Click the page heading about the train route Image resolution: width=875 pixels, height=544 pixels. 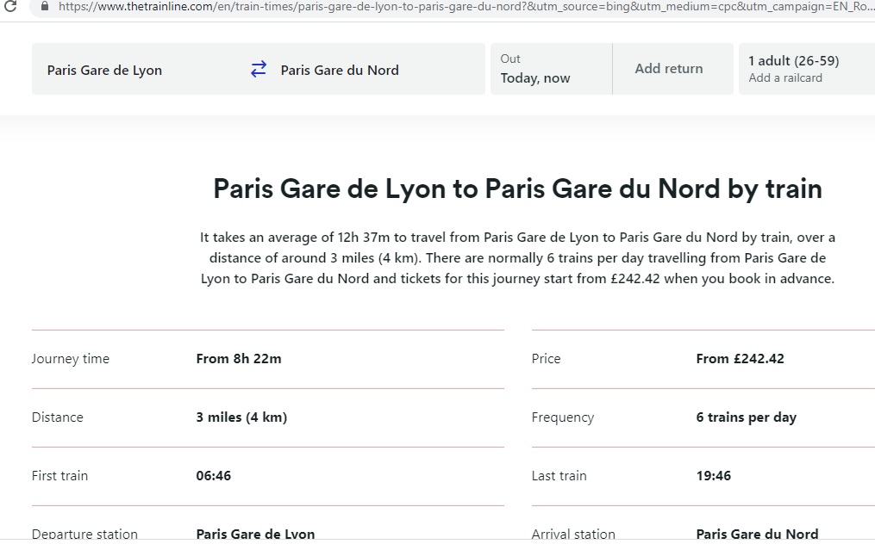click(x=517, y=189)
